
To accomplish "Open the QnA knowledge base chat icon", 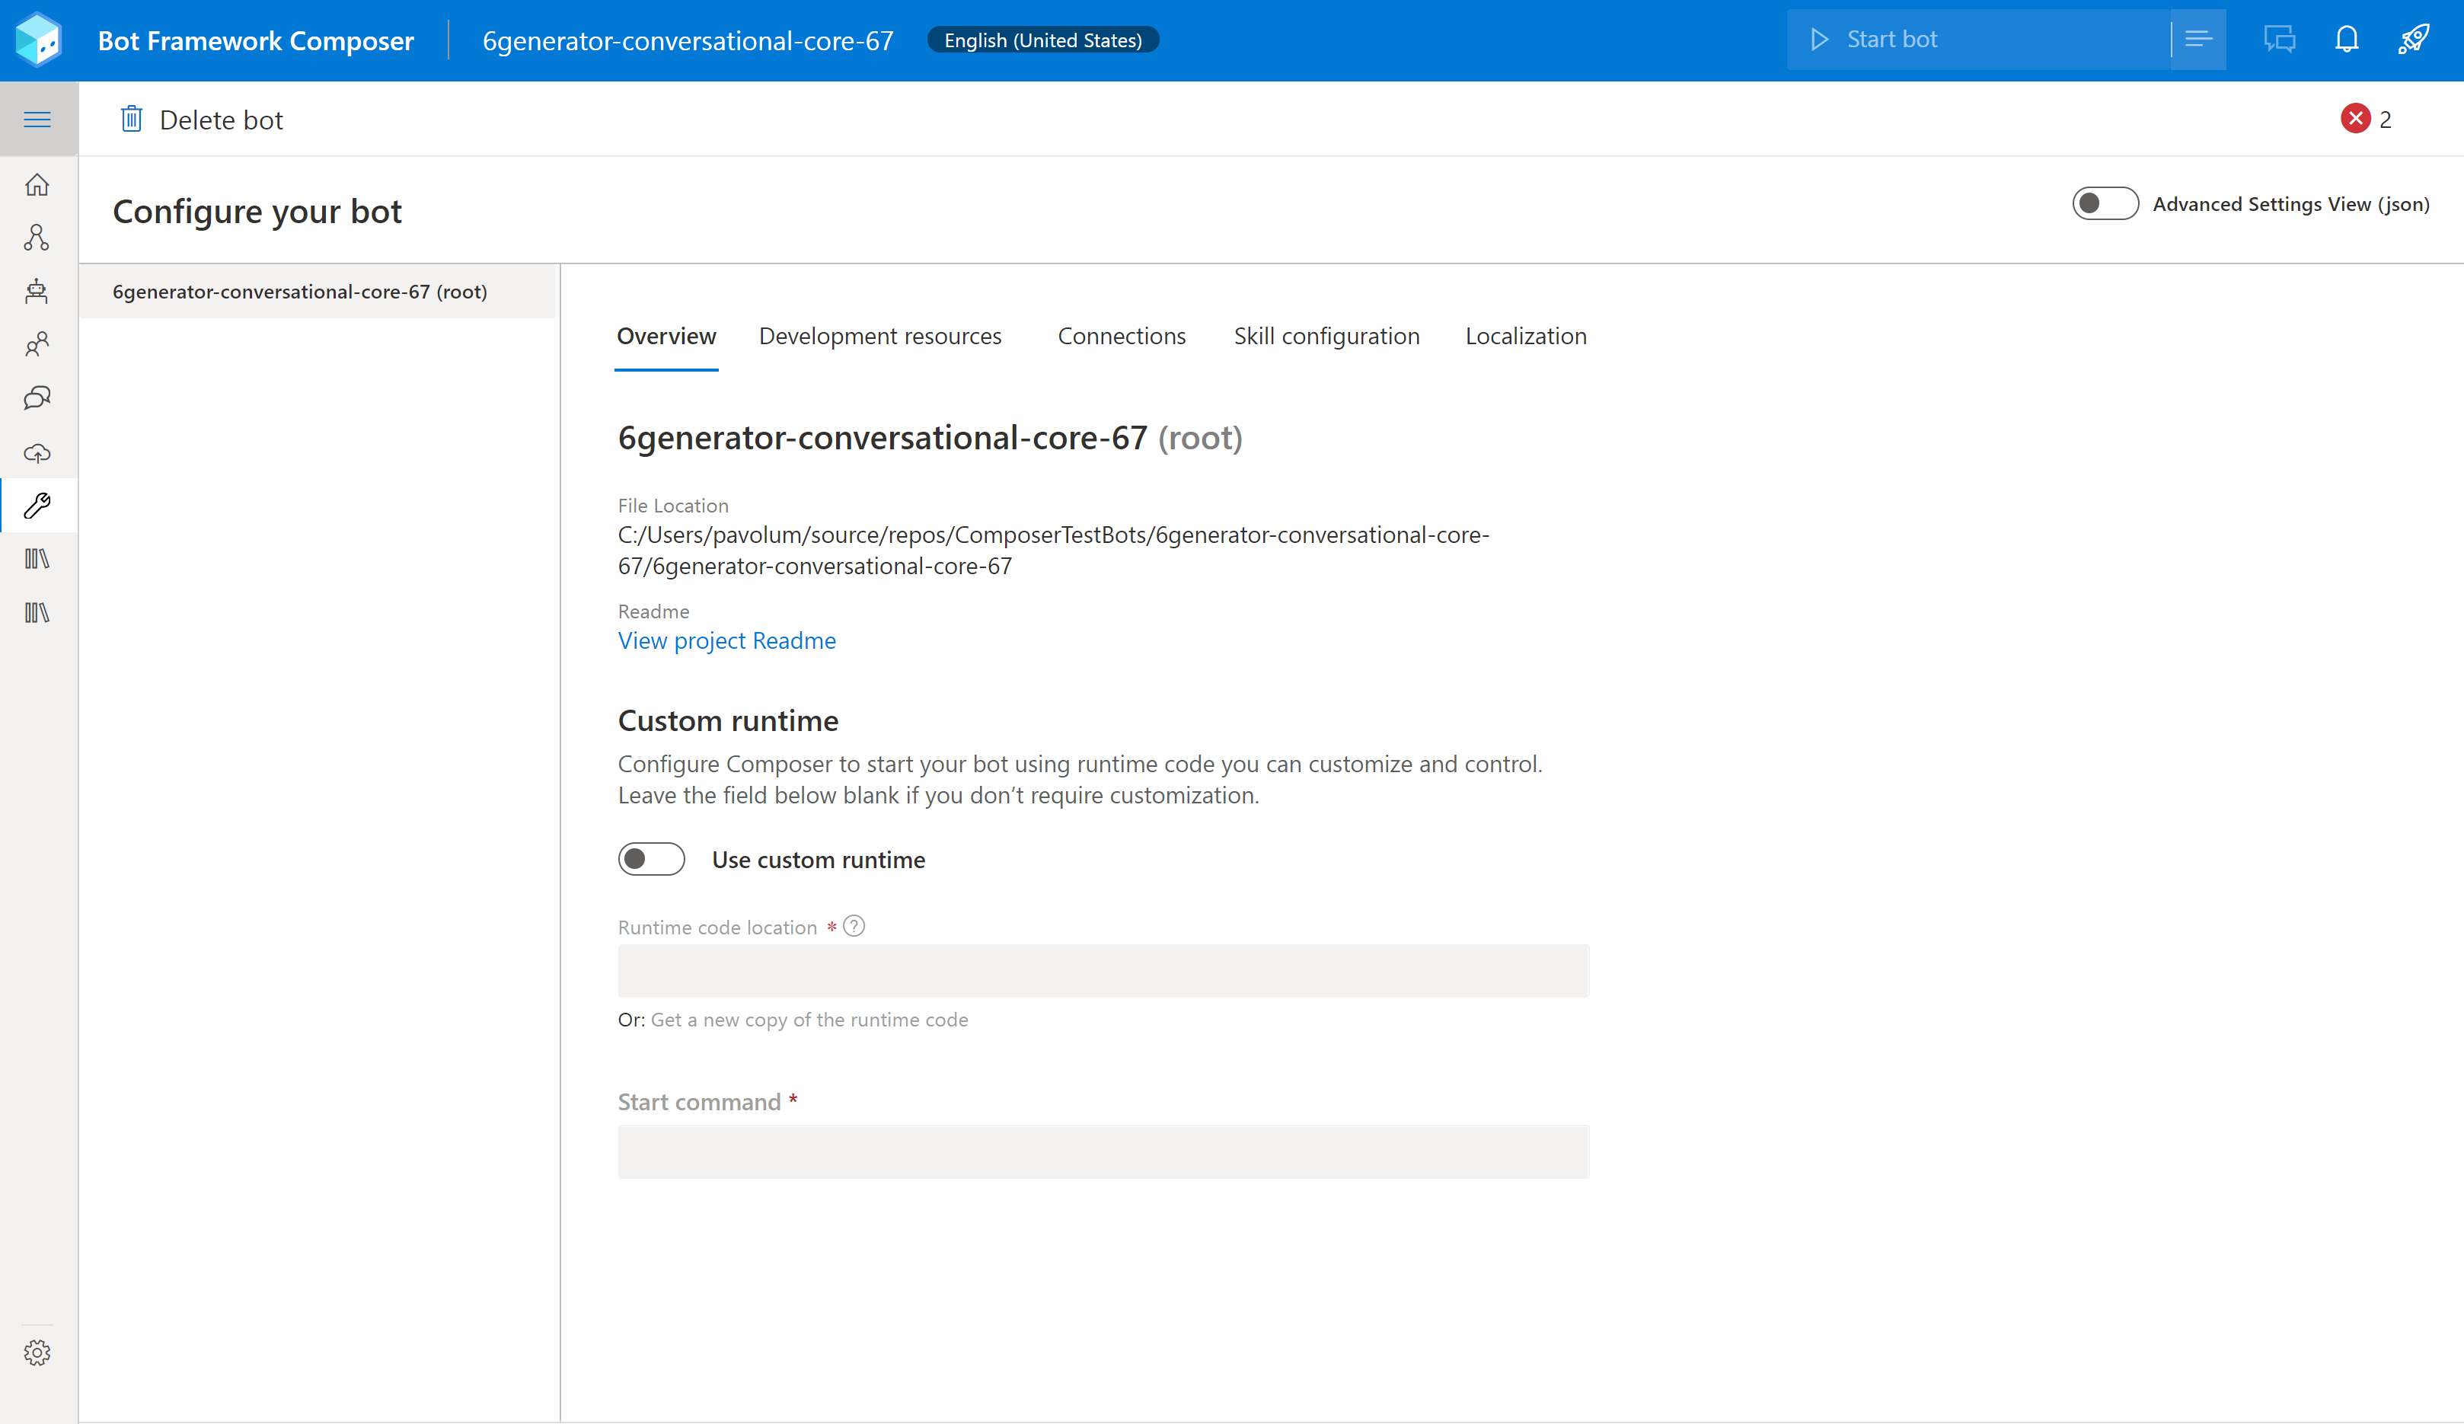I will tap(37, 398).
